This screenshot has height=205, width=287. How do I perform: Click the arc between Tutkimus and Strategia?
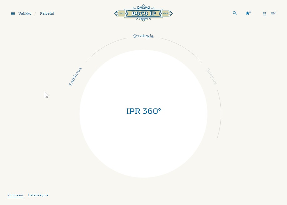105,46
